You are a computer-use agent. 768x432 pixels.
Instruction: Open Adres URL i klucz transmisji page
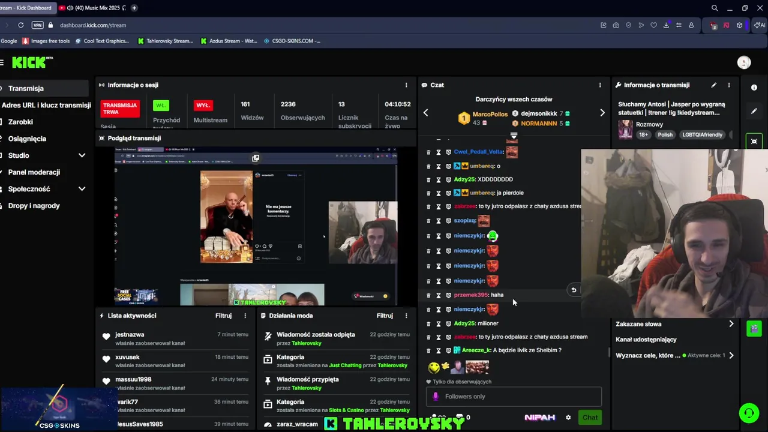tap(46, 105)
